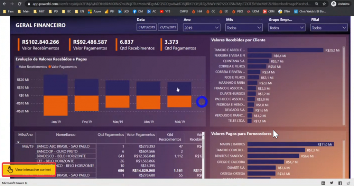Select the TAMOIO E ABREU client bar

coord(285,50)
